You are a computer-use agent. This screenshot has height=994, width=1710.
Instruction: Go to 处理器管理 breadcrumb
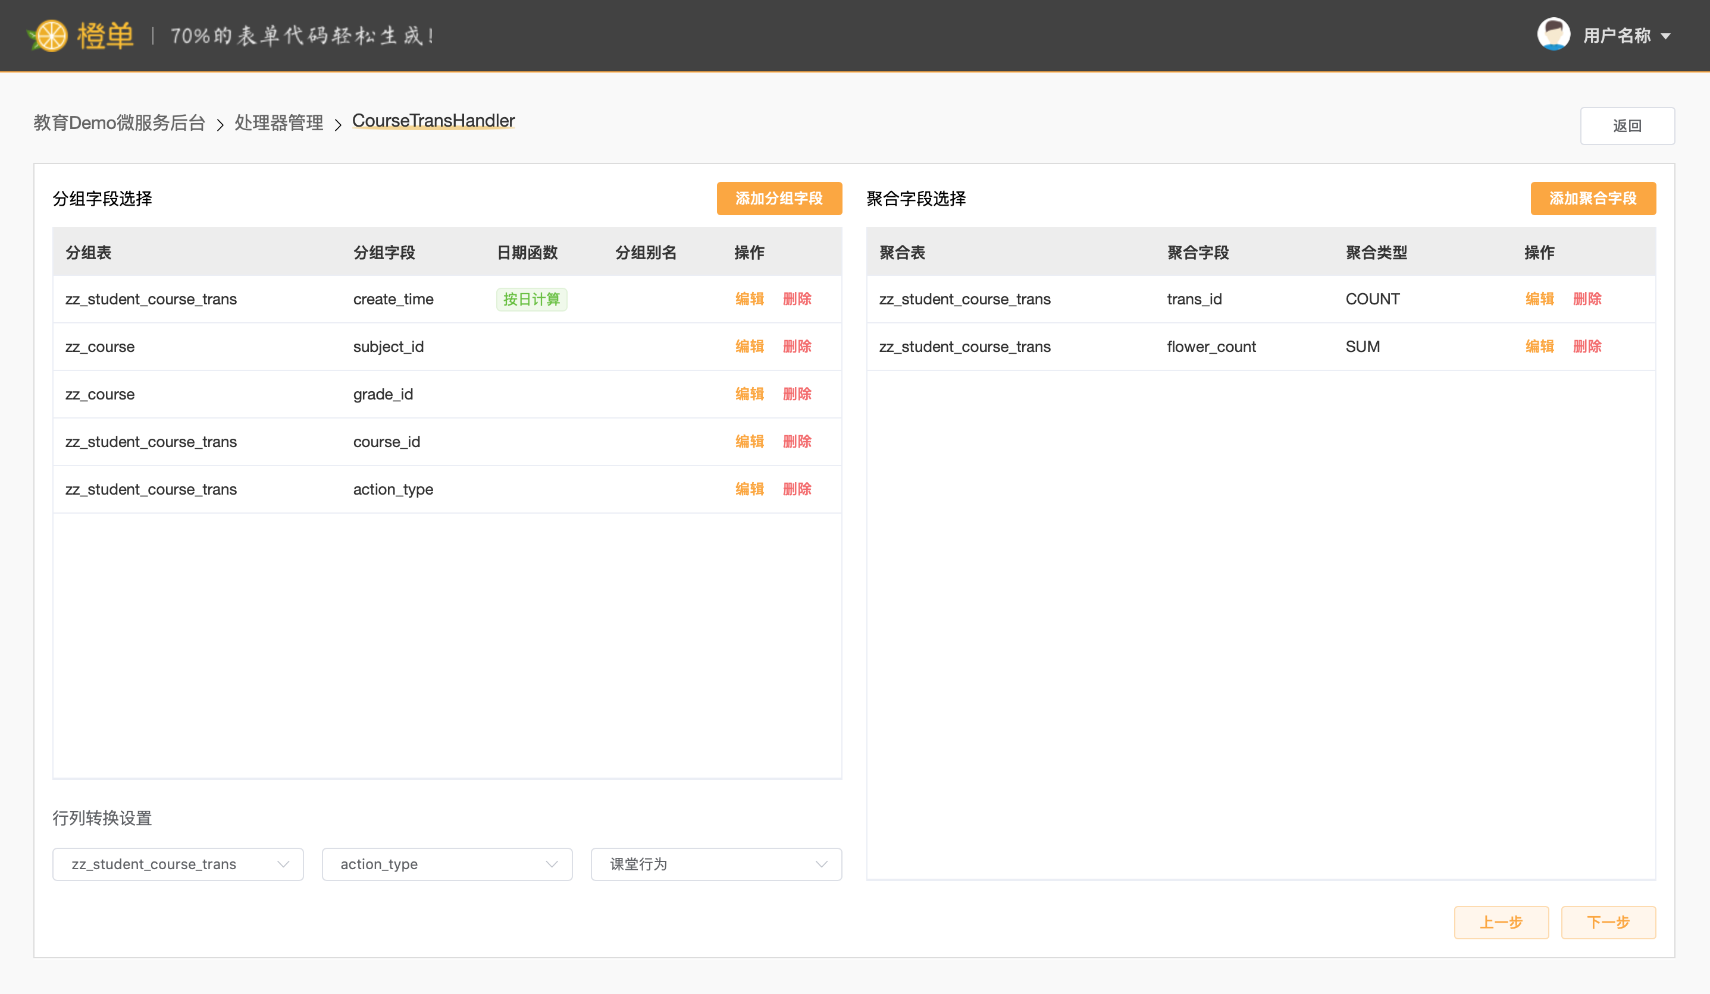point(279,122)
